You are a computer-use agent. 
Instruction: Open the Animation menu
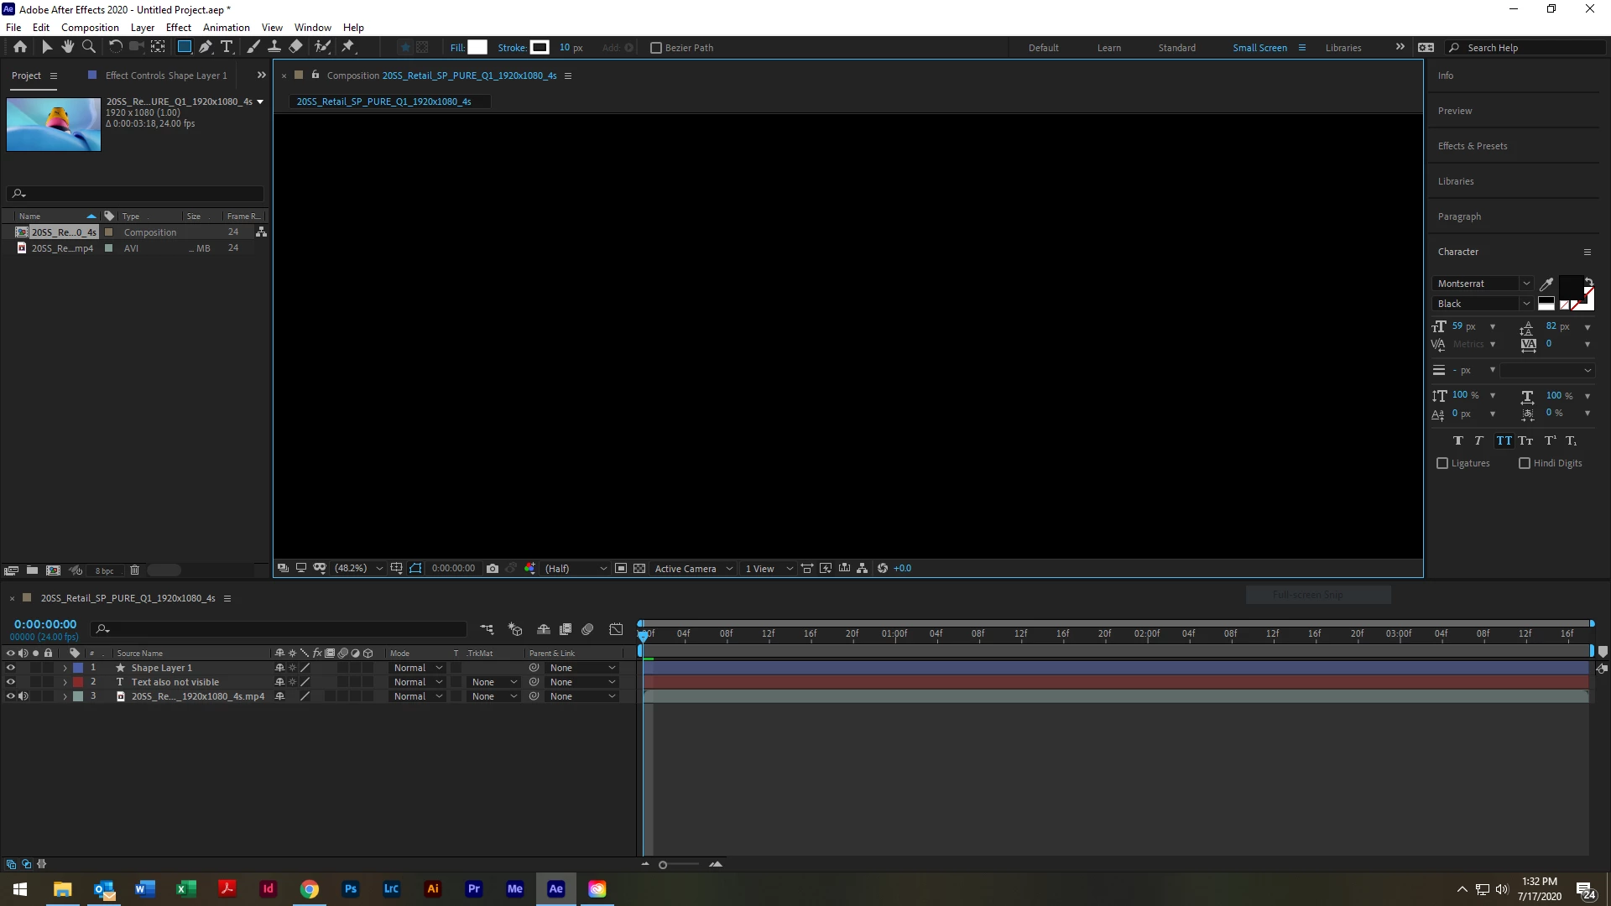227,27
